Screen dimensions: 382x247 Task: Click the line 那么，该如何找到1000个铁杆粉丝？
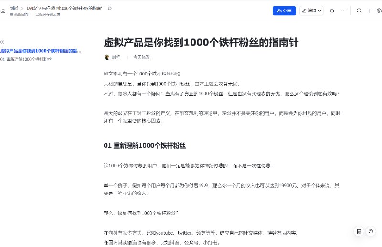click(141, 213)
